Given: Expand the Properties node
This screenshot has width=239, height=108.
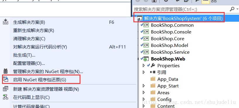Looking at the screenshot, I should click(143, 65).
